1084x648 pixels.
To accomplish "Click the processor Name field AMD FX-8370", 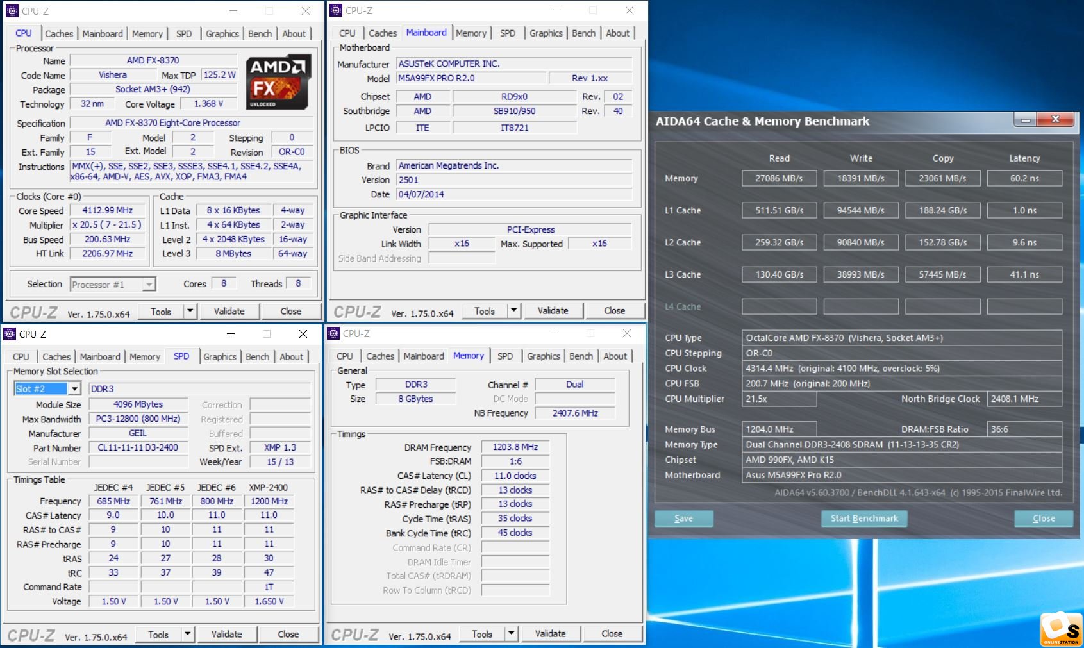I will coord(153,60).
